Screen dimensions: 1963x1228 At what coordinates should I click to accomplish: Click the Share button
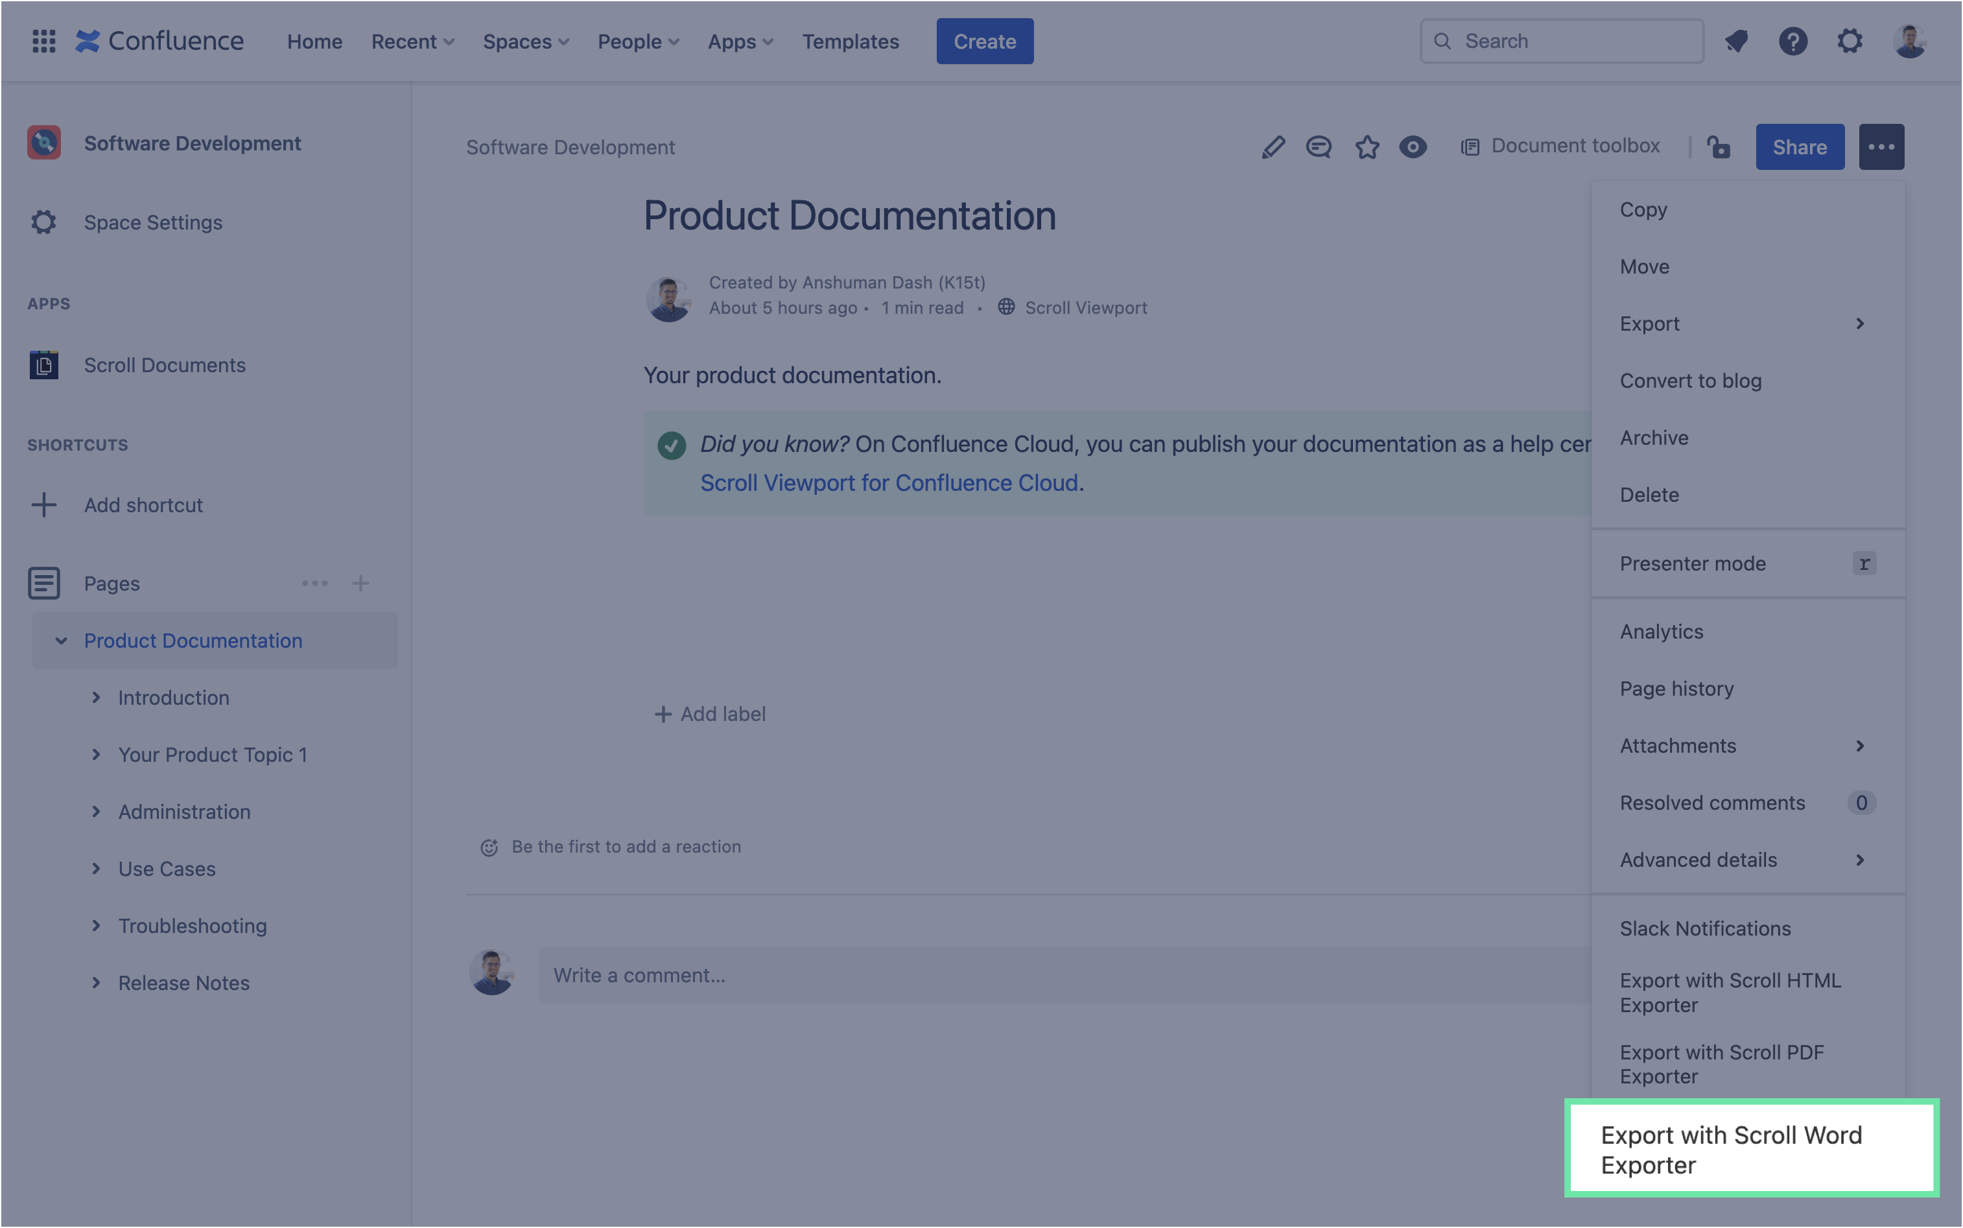(1799, 147)
